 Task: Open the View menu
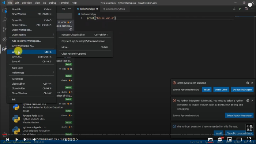pos(37,3)
